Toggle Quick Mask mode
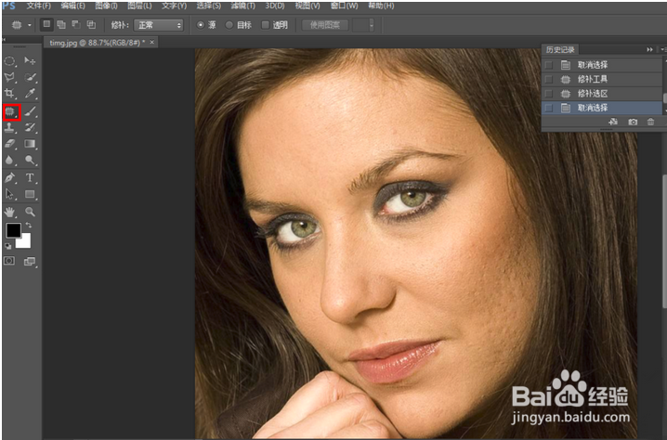 9,261
